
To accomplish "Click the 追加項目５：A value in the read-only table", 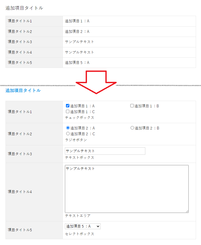I will coord(77,63).
